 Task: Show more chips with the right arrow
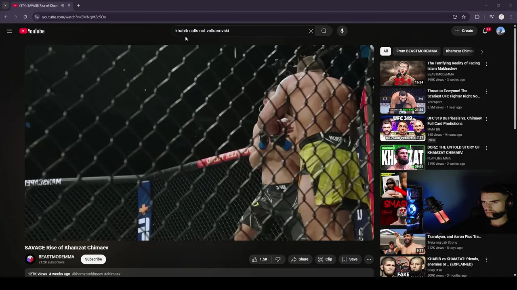click(481, 52)
